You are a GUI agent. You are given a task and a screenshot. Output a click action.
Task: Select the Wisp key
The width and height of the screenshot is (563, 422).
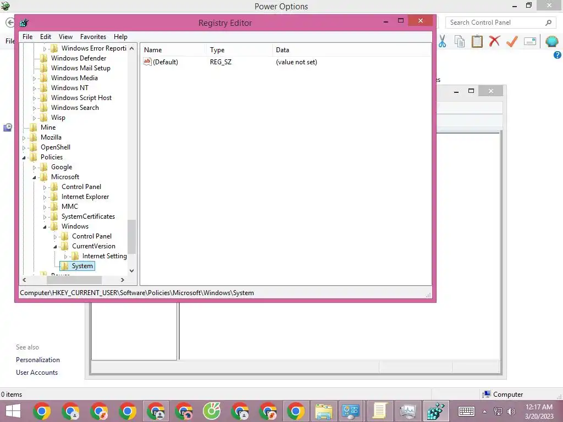pos(58,118)
